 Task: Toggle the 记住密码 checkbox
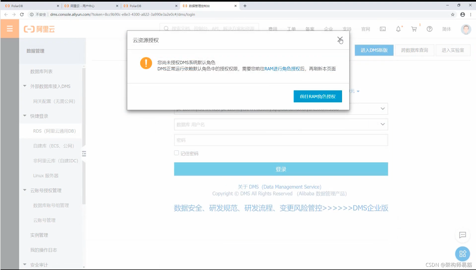(176, 153)
